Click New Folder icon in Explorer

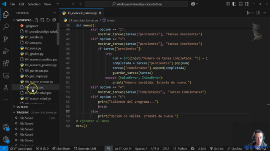[42, 20]
